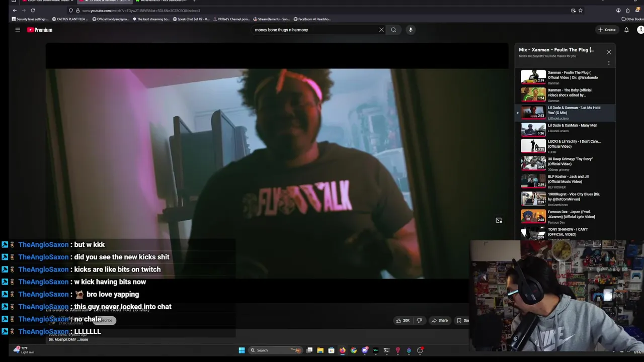Viewport: 644px width, 362px height.
Task: Open the Security level settings bookmark
Action: click(30, 19)
